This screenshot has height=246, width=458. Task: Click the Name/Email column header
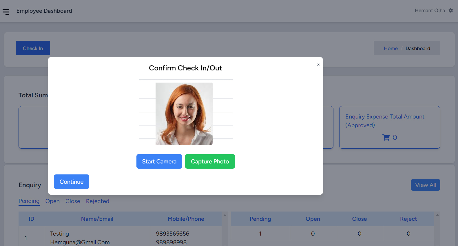coord(97,219)
